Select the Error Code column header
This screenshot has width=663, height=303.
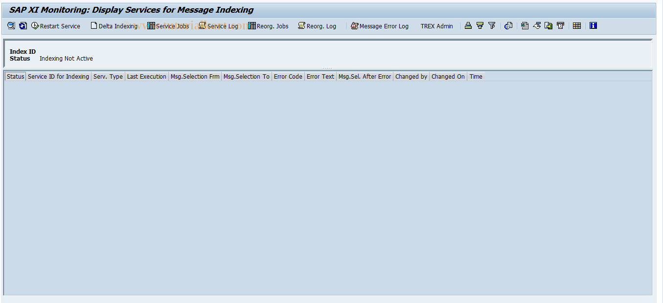click(288, 76)
